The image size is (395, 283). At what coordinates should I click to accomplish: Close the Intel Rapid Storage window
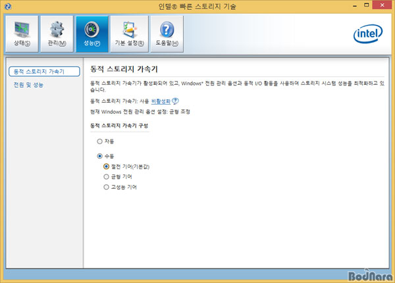[x=382, y=5]
